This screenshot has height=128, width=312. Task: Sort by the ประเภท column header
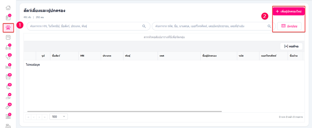click(x=112, y=56)
